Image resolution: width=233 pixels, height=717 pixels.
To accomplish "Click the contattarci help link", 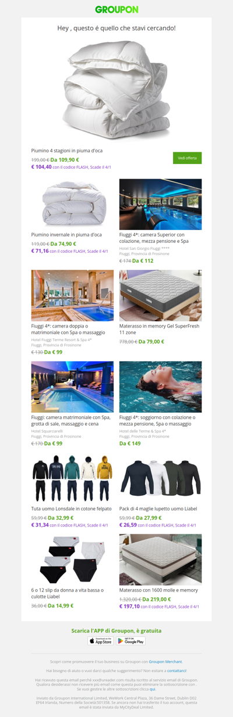I will point(176,671).
